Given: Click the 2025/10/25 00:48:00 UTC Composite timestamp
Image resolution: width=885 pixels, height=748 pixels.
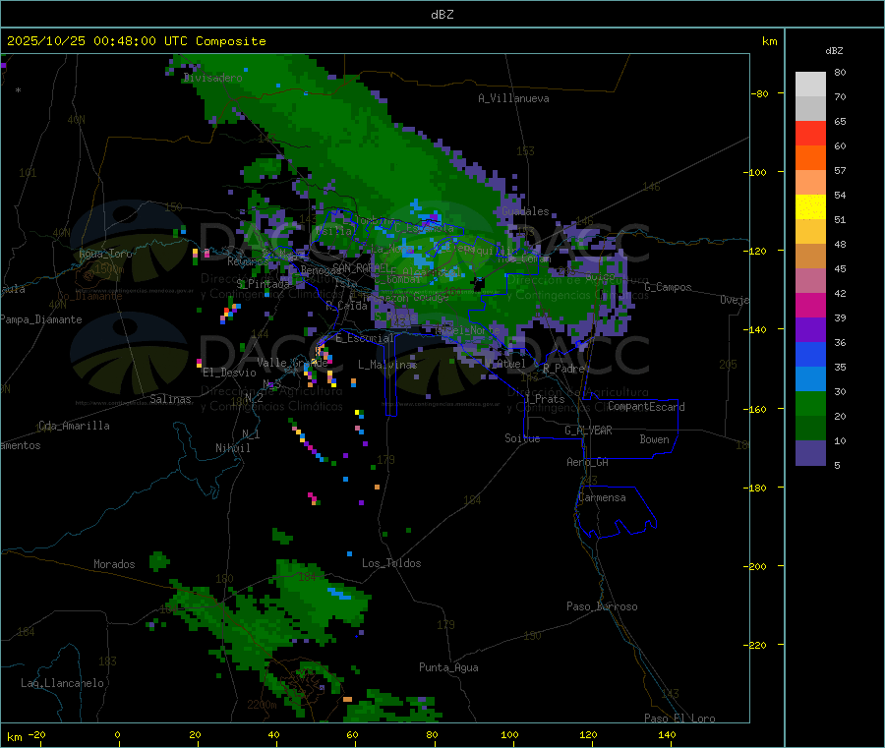Looking at the screenshot, I should (136, 41).
